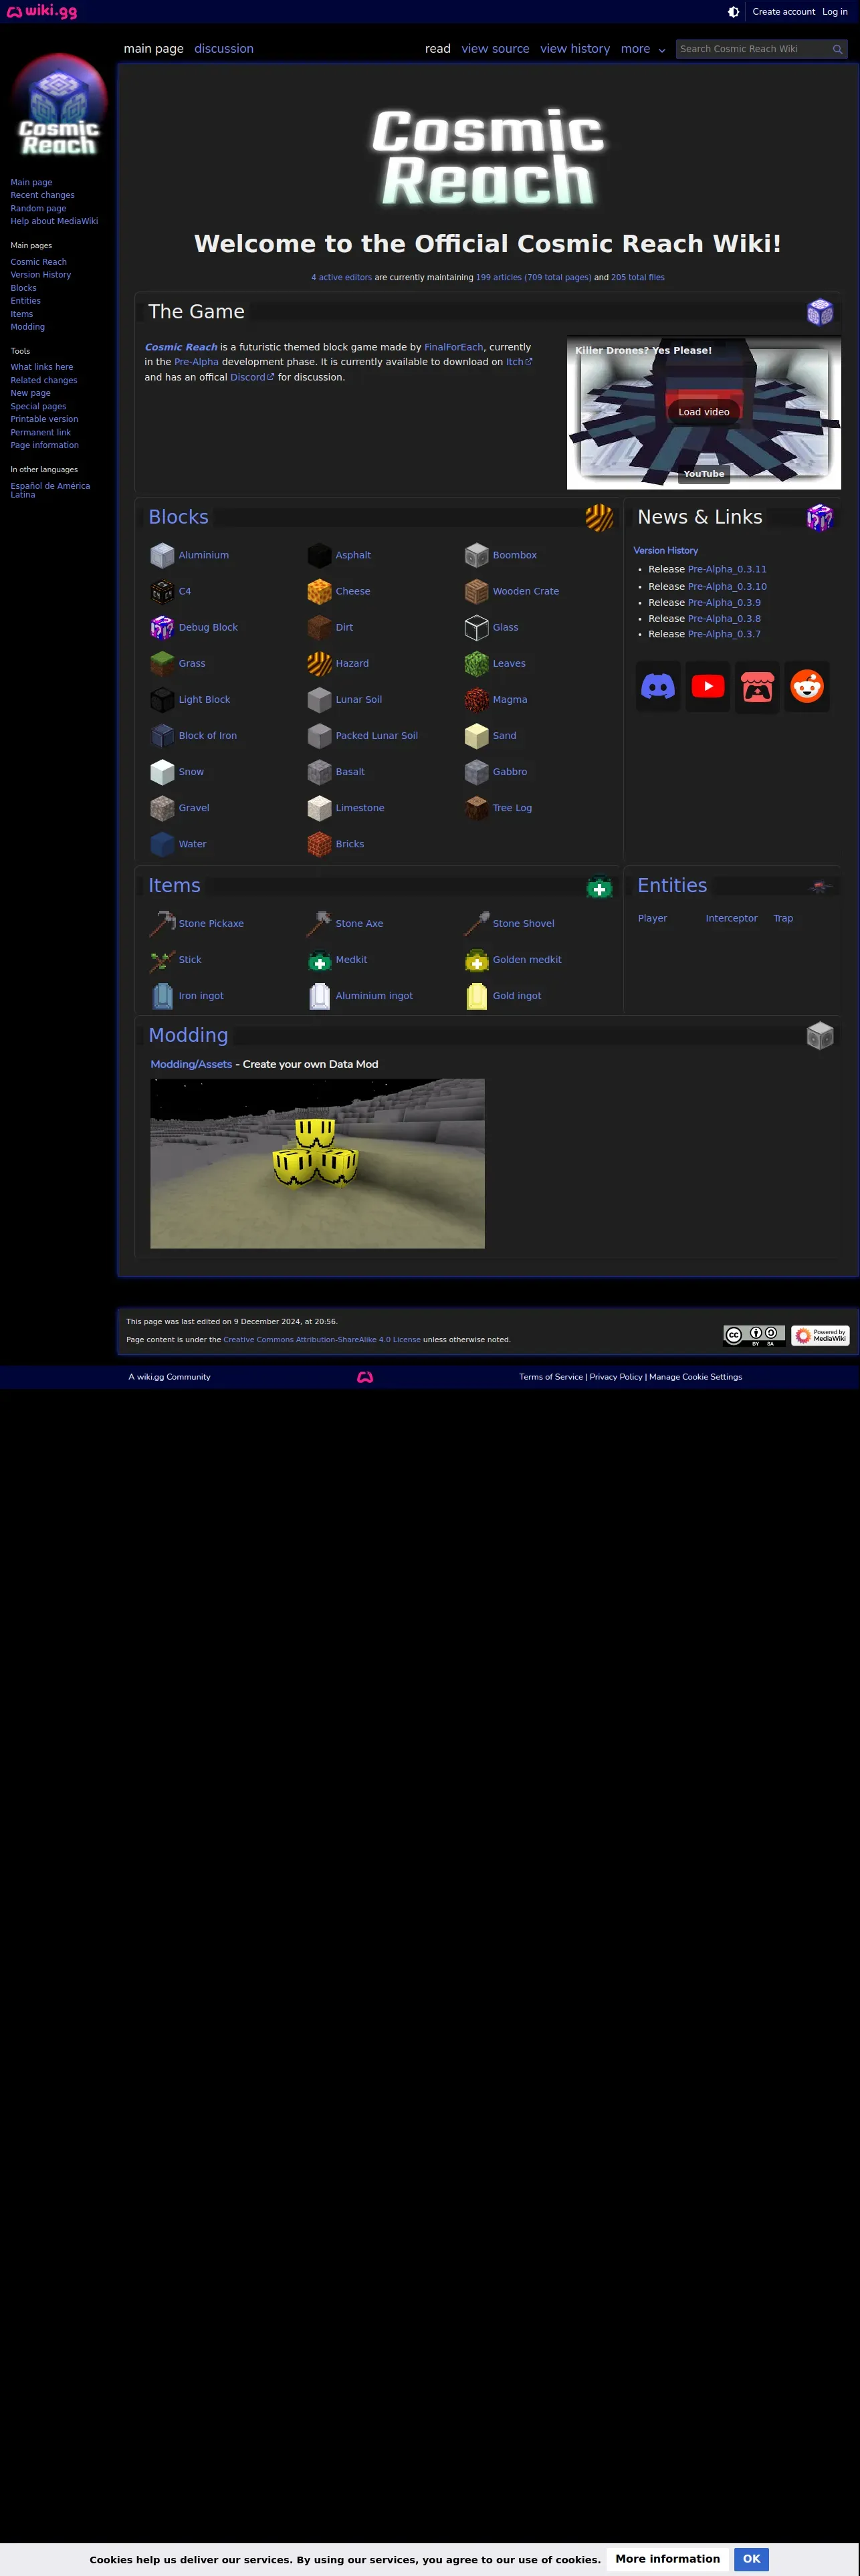This screenshot has height=2576, width=860.
Task: Open the Powered by MediaWiki badge
Action: (x=820, y=1335)
